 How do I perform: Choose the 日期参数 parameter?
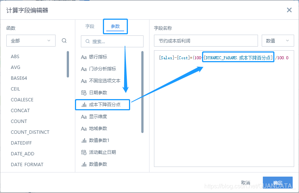coord(98,93)
